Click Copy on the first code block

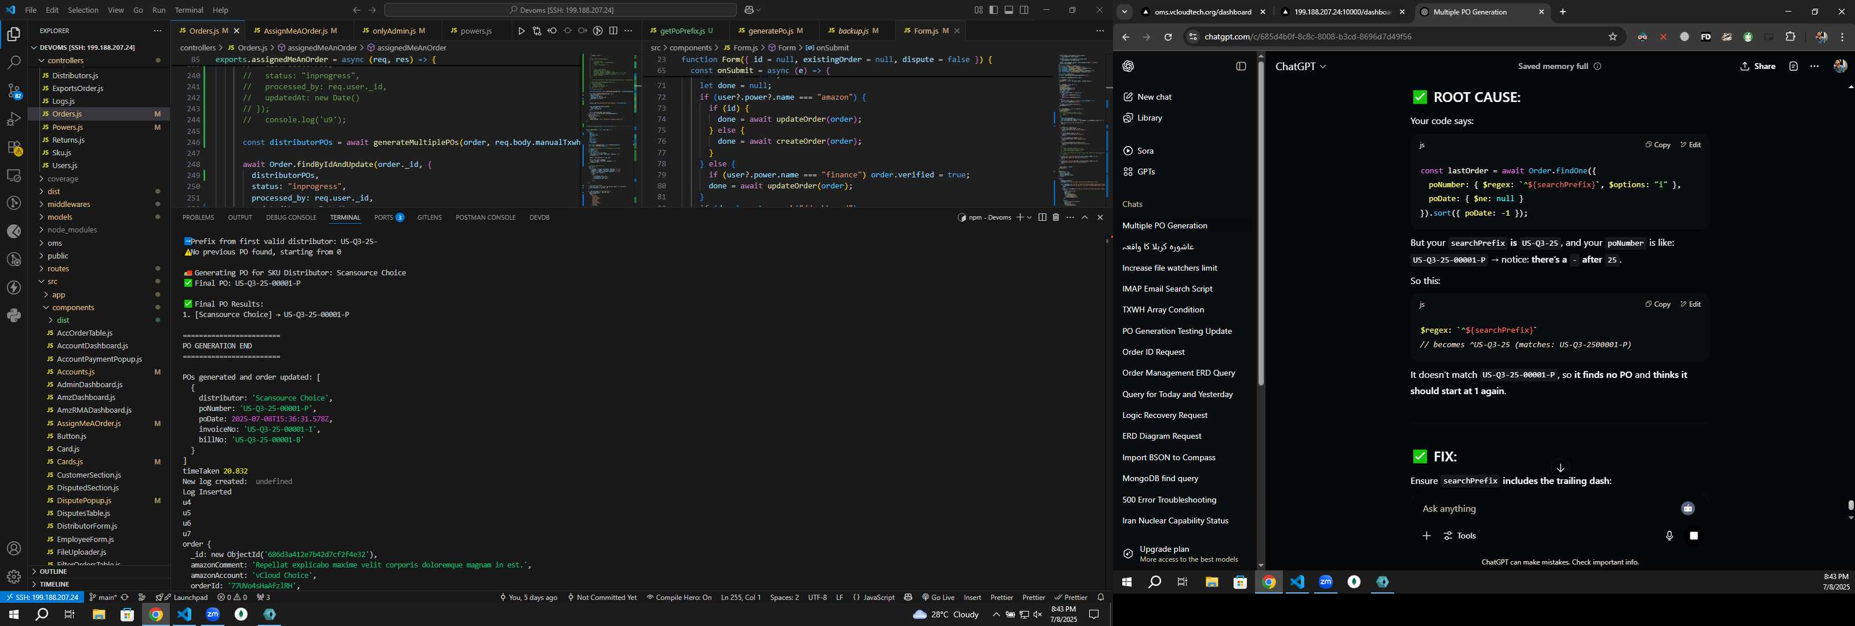pyautogui.click(x=1658, y=145)
